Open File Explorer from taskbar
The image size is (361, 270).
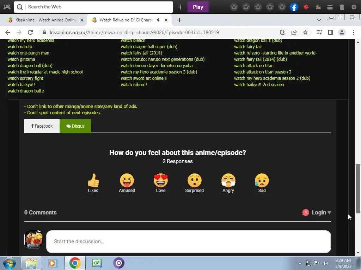point(31,263)
